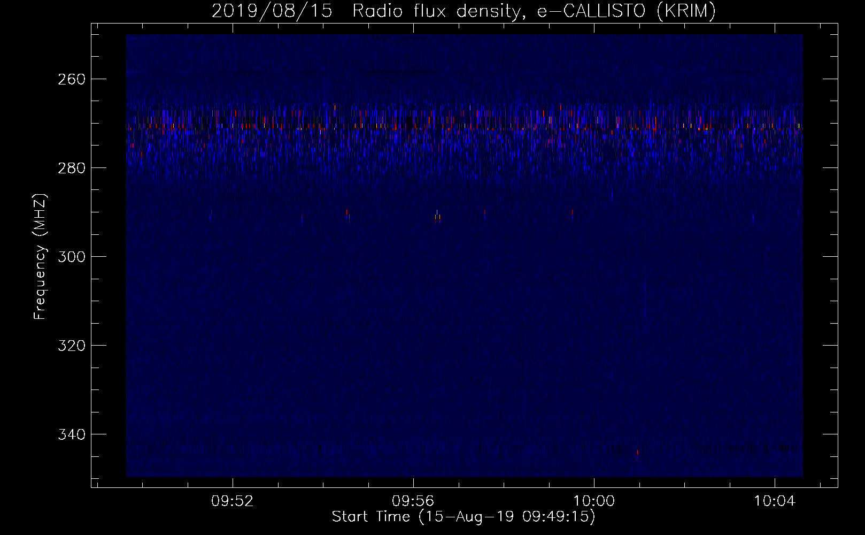Pick the 320 frequency tick label

pos(71,346)
